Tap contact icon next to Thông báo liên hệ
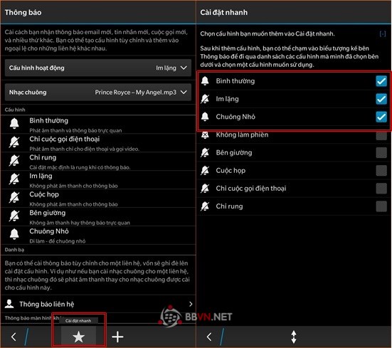Screen dimensions: 392x348 (9, 304)
